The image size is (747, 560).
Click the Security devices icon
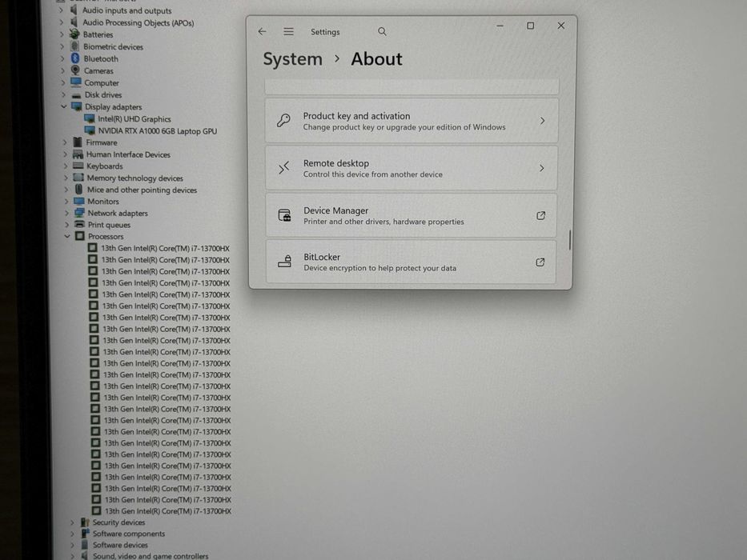pos(86,522)
